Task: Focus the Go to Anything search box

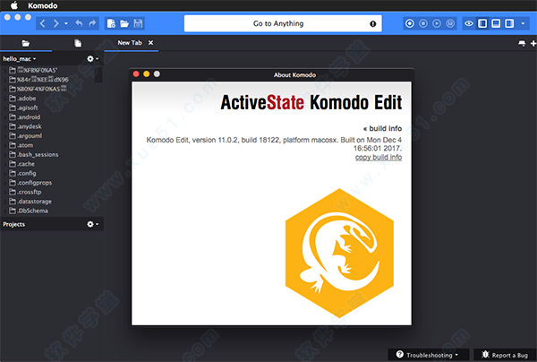Action: pyautogui.click(x=283, y=23)
